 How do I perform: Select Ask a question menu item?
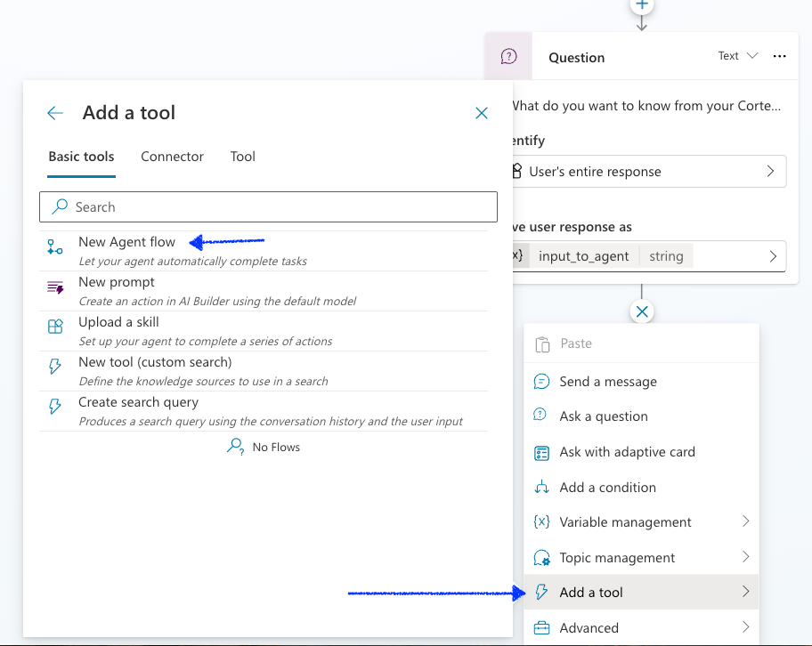[603, 416]
